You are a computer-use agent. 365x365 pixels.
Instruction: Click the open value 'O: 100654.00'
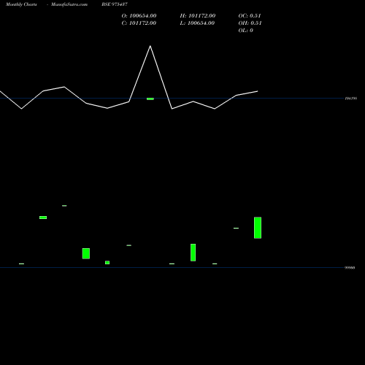pyautogui.click(x=139, y=16)
